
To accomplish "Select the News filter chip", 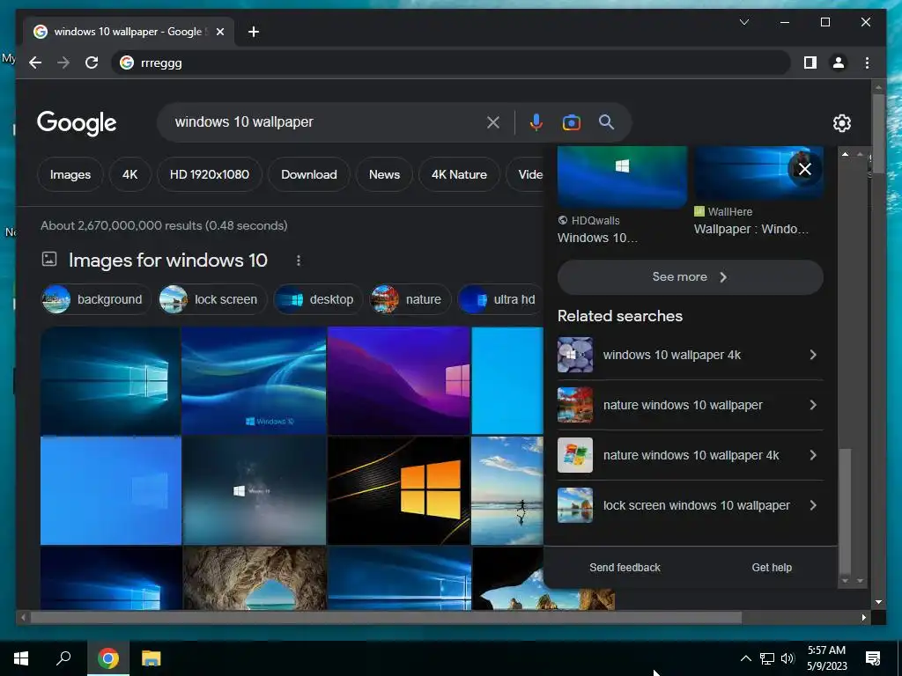I will click(384, 174).
